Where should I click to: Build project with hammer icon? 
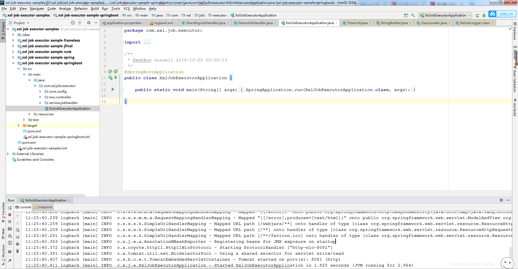tap(413, 15)
